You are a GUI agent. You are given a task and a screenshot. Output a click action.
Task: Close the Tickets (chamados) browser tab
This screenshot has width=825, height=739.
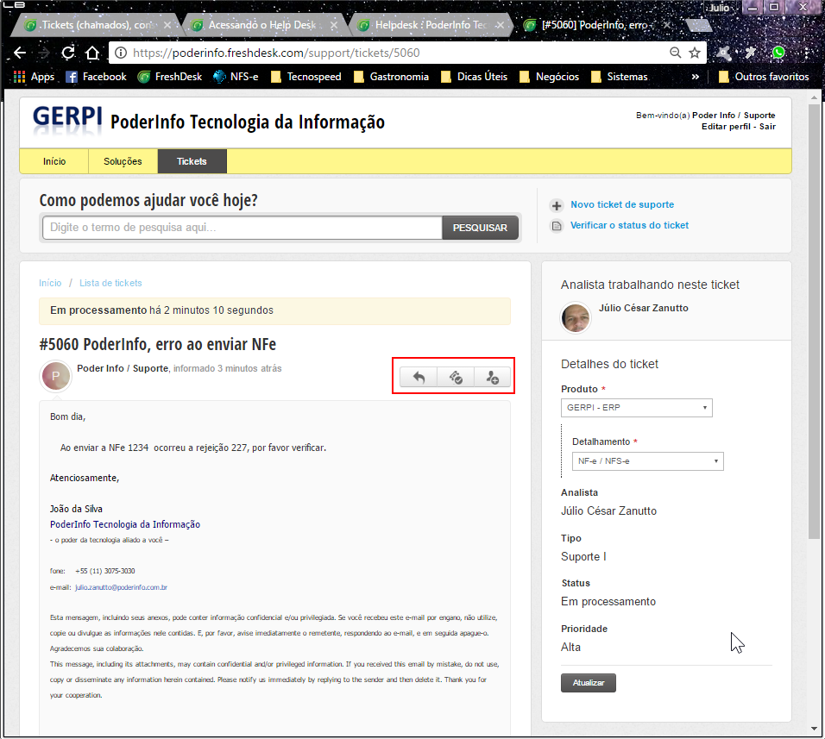167,25
